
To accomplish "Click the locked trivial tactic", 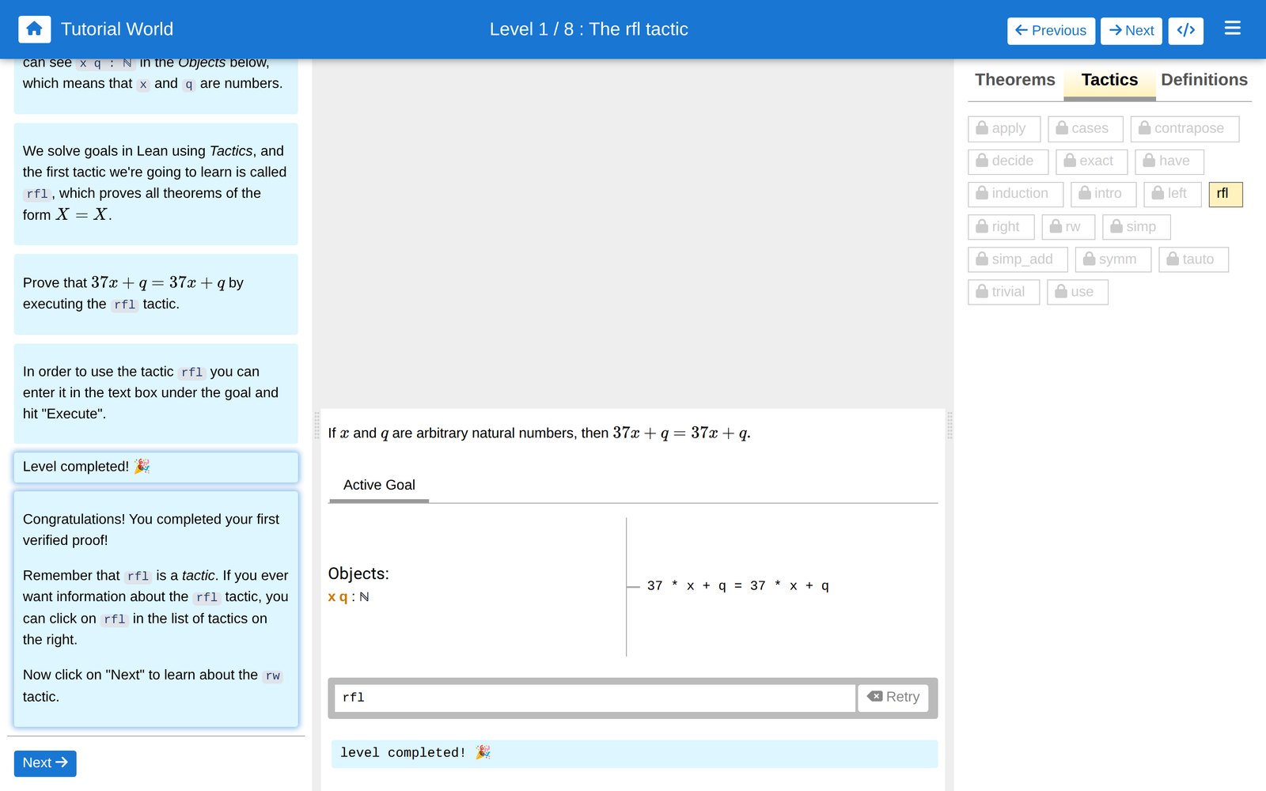I will click(x=1003, y=292).
